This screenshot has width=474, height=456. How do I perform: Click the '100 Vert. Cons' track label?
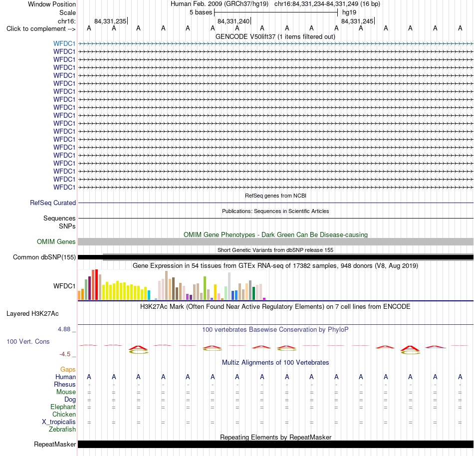(28, 341)
